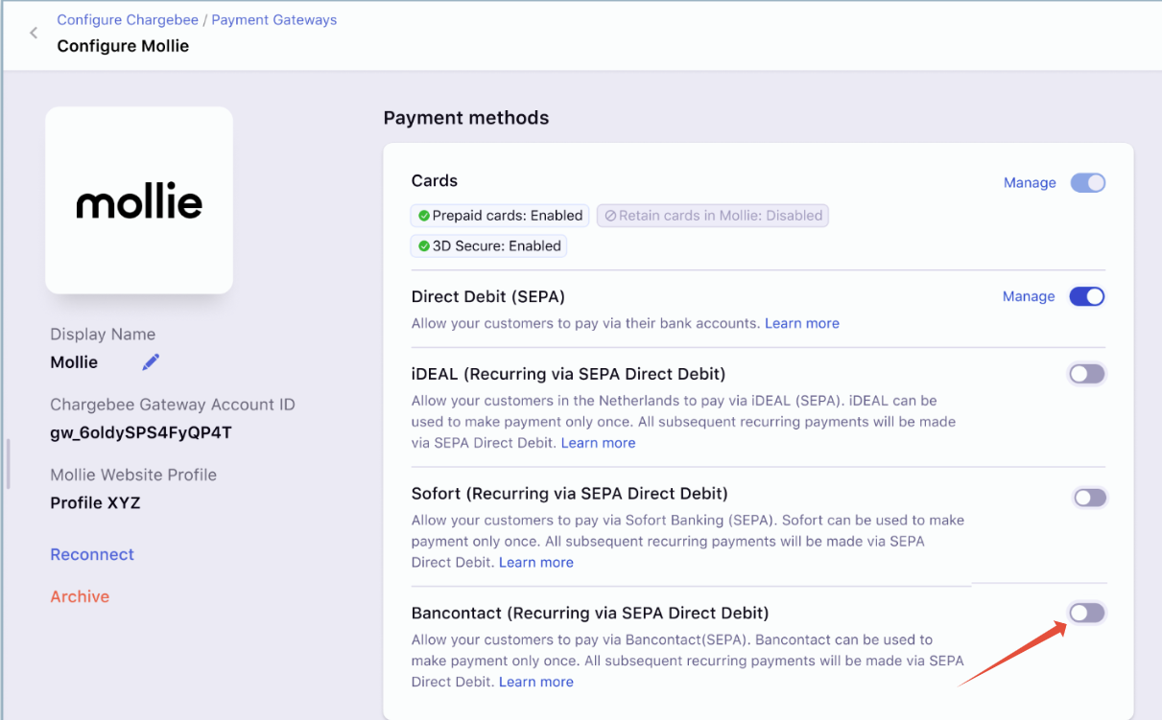The image size is (1162, 720).
Task: Click the Mollie display name value
Action: tap(74, 361)
